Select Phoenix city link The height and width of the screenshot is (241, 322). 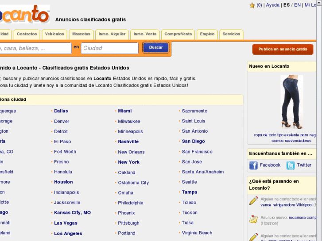point(126,213)
